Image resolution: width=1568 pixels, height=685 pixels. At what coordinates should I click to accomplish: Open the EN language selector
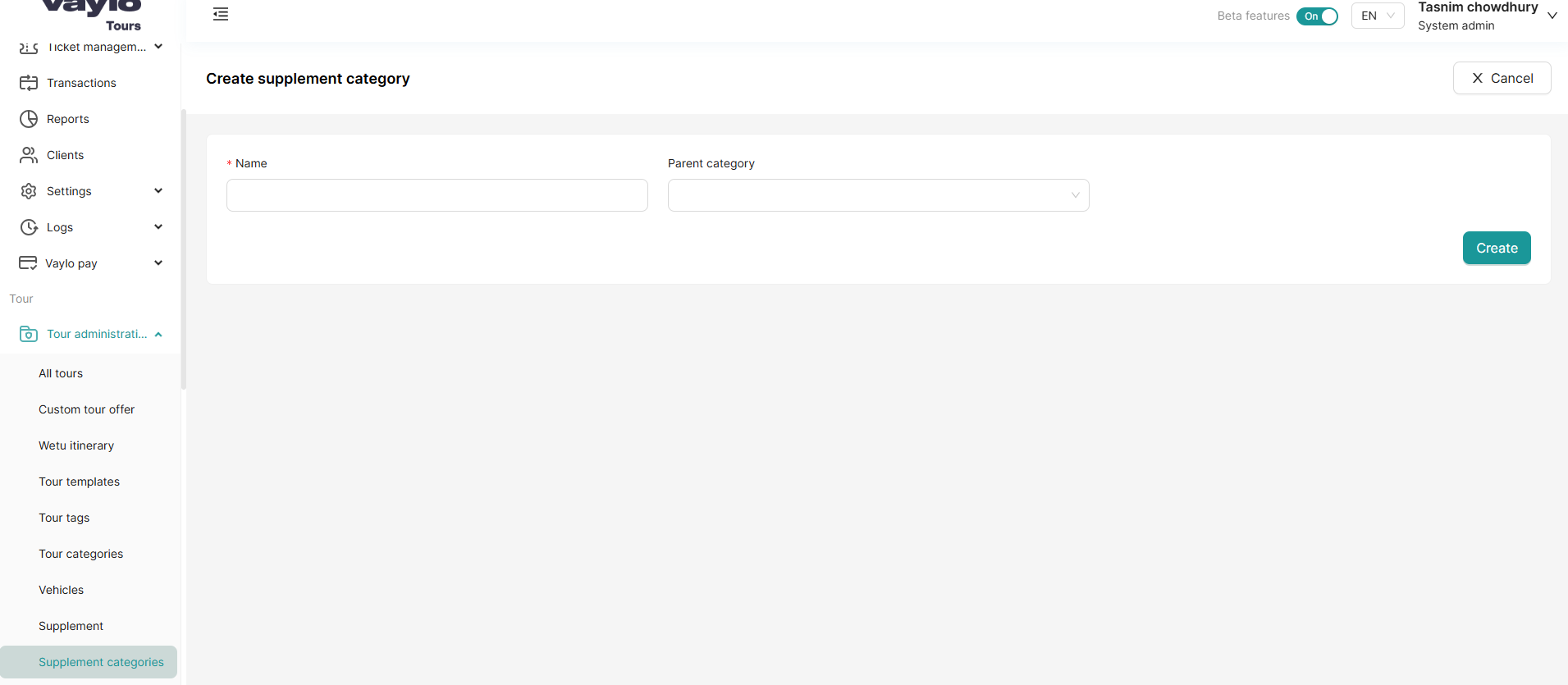coord(1377,16)
